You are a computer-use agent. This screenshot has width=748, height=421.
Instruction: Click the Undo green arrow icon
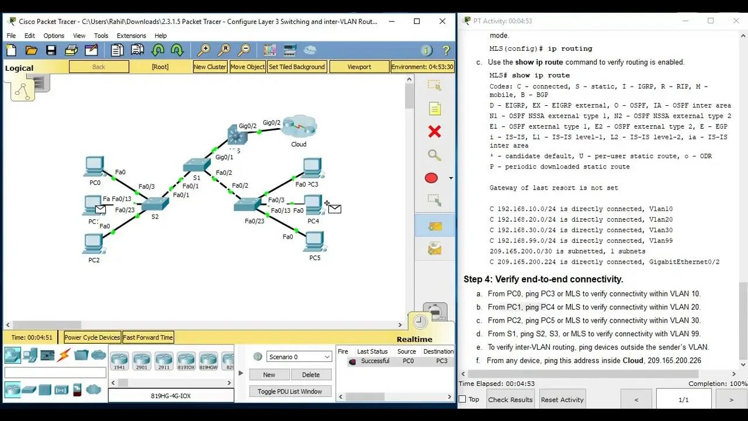pyautogui.click(x=158, y=50)
